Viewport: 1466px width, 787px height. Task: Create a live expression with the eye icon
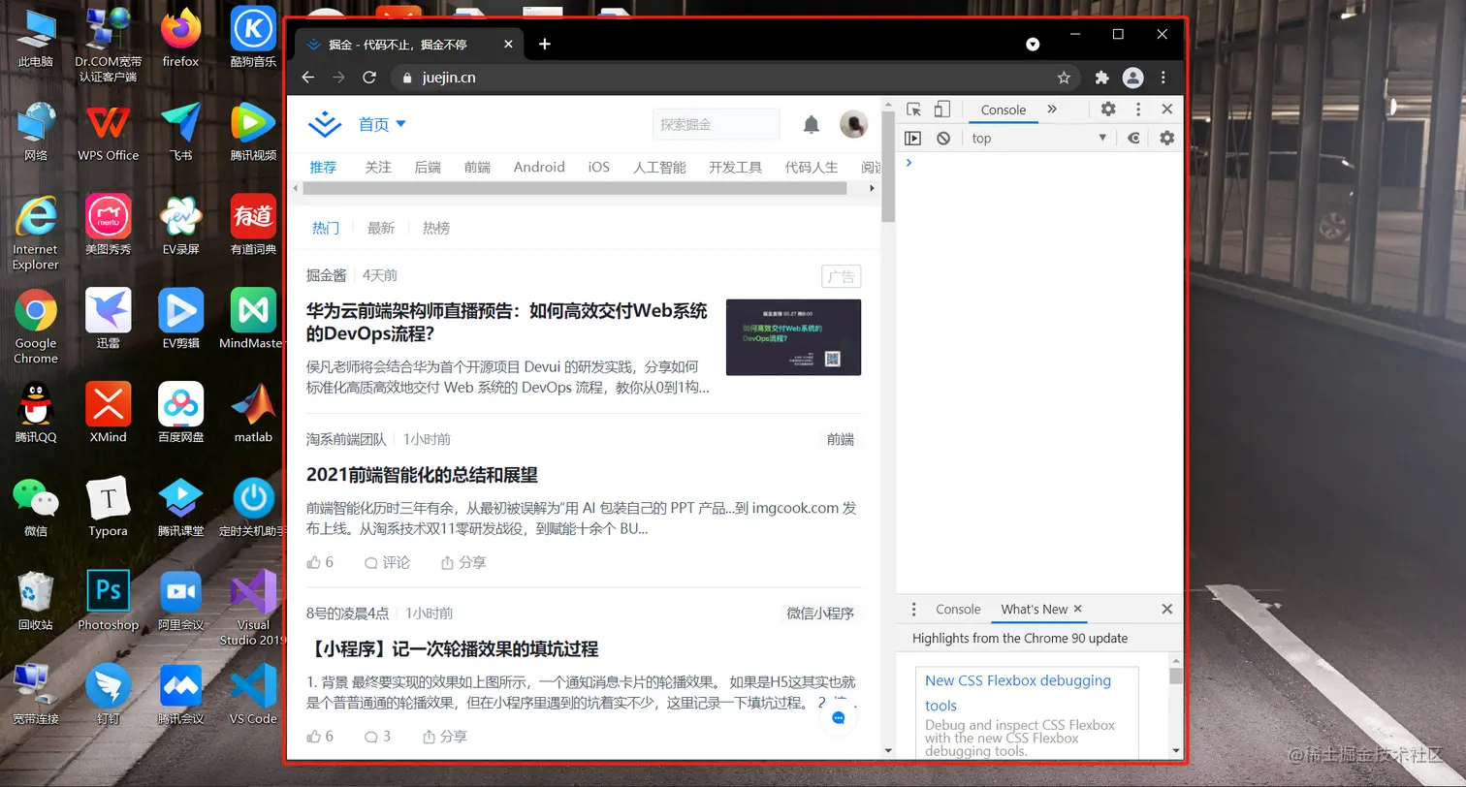(x=1133, y=139)
